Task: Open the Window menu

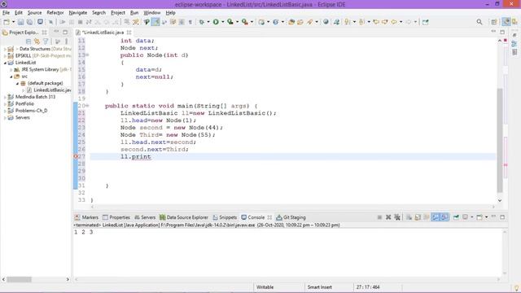Action: pyautogui.click(x=152, y=13)
